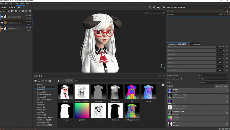Viewport: 230px width, 130px height.
Task: Click the 3D cube view mode icon
Action: (x=155, y=7)
